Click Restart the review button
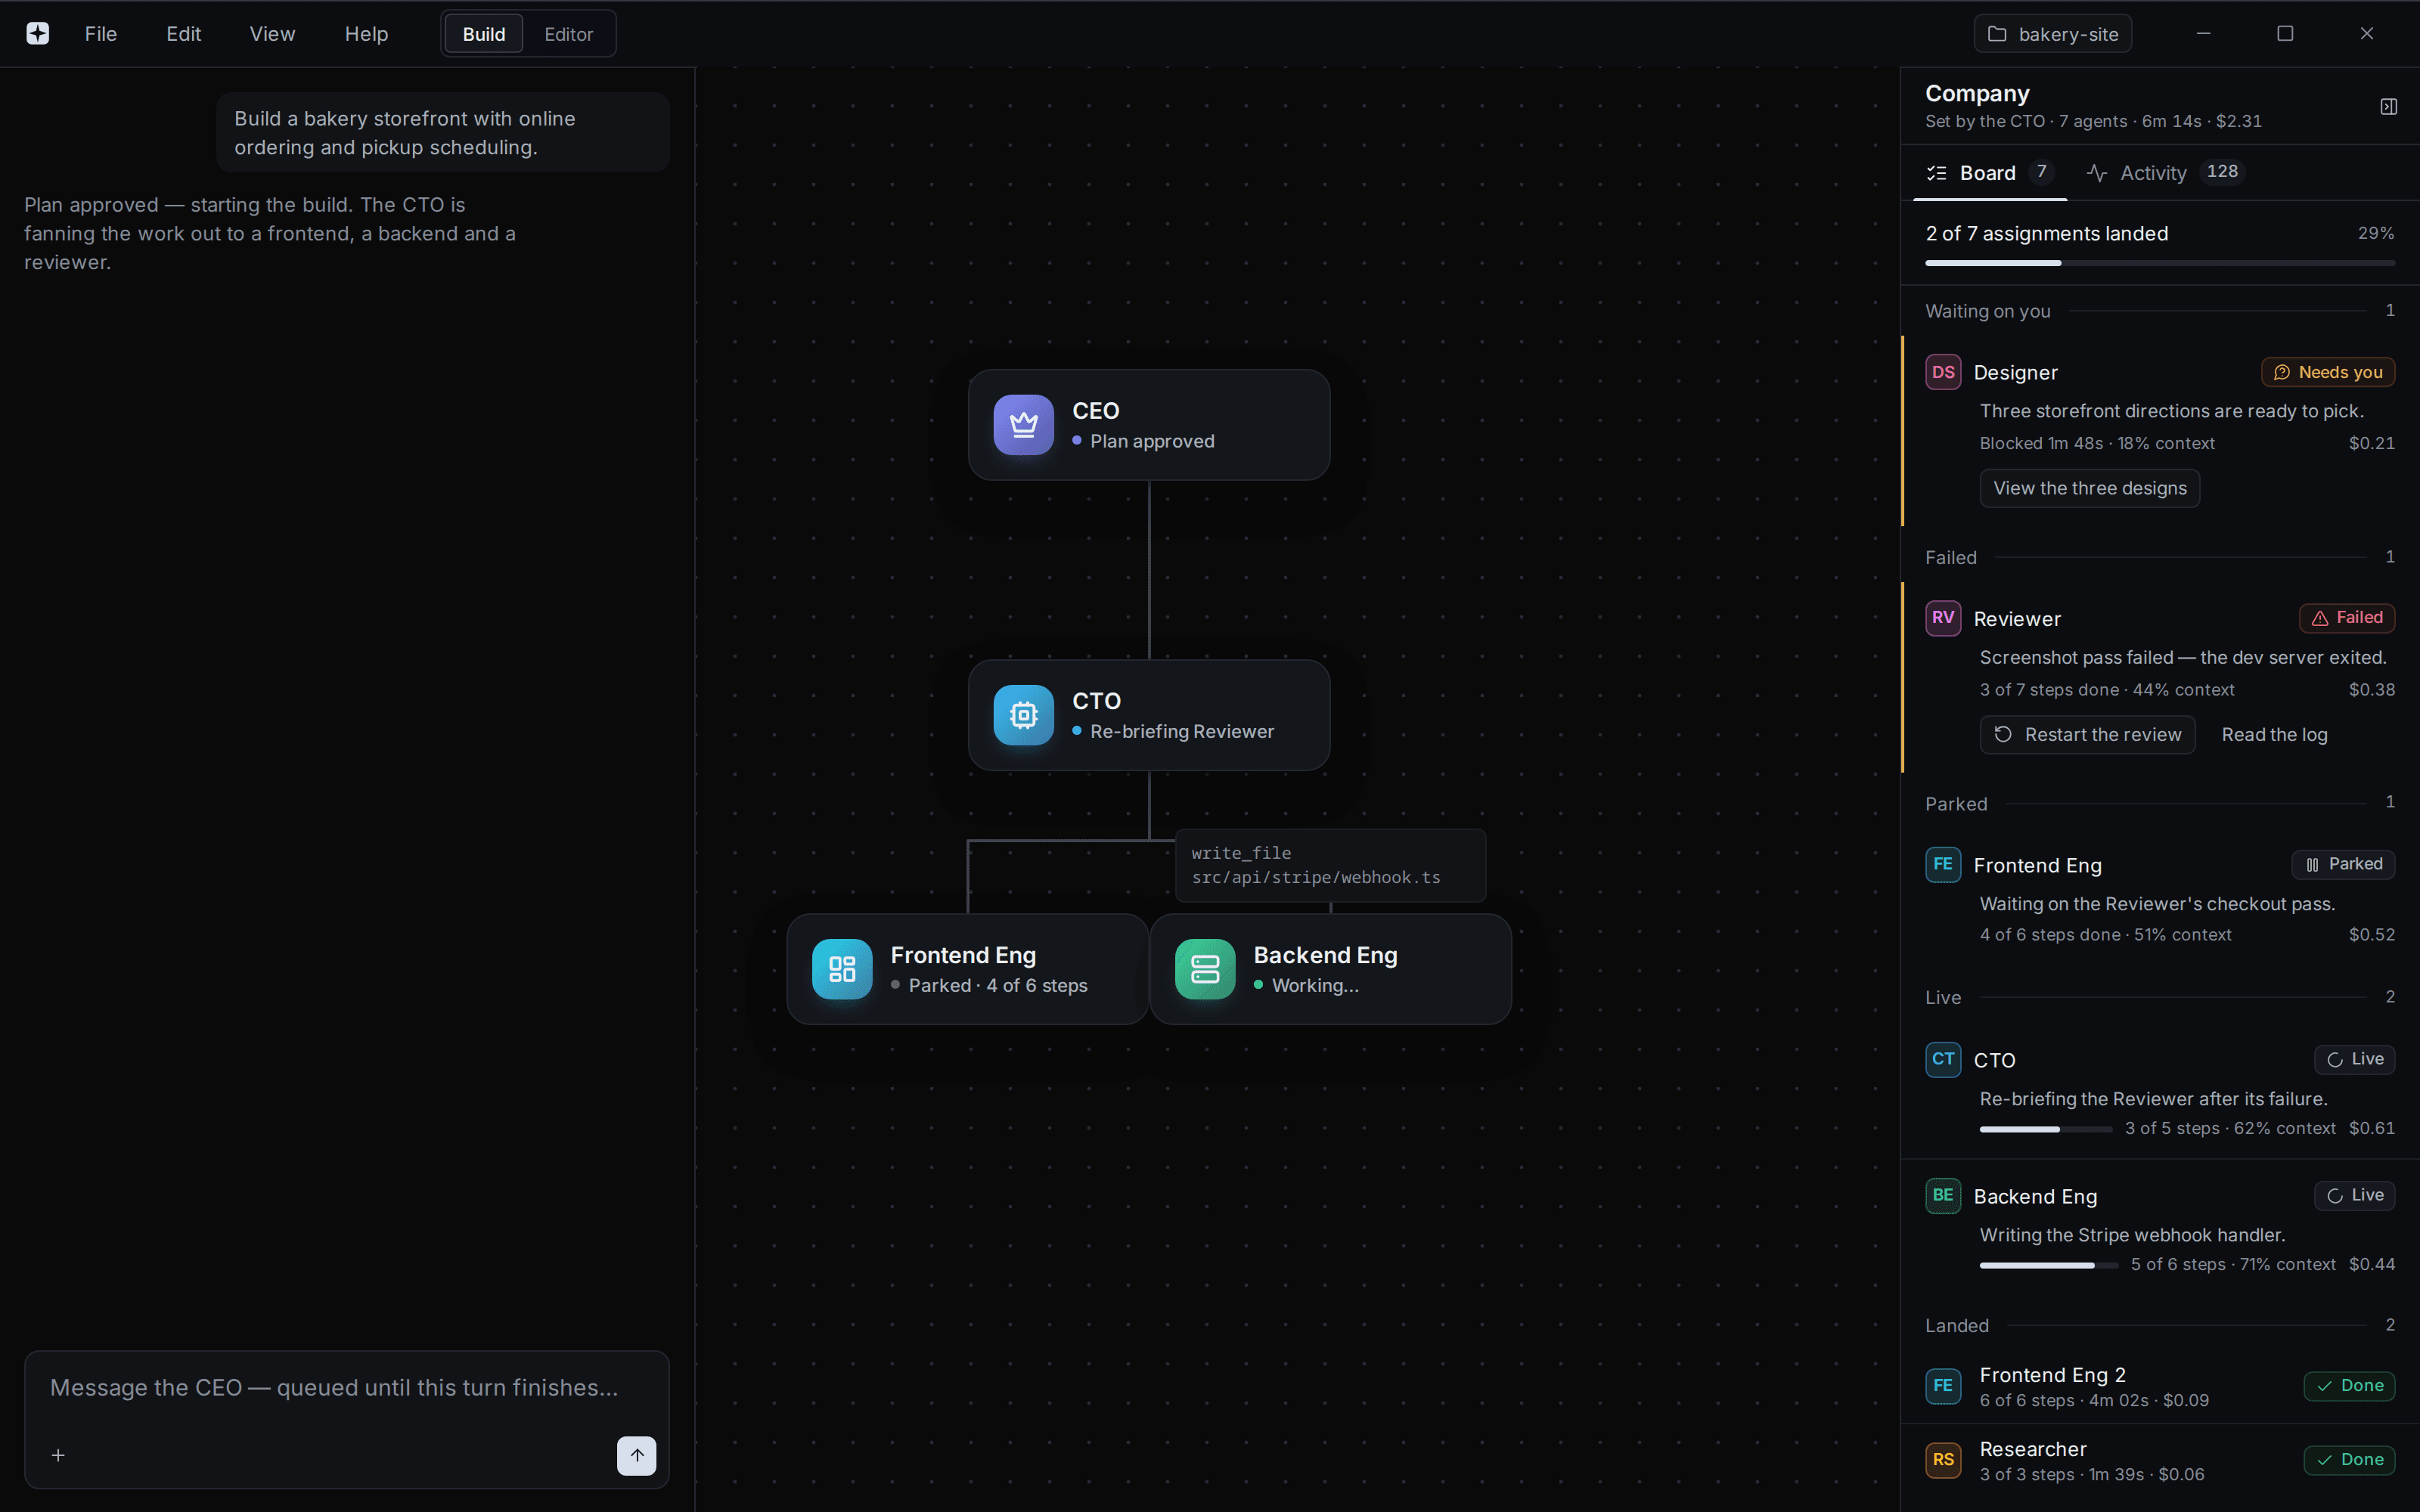The width and height of the screenshot is (2420, 1512). point(2088,735)
